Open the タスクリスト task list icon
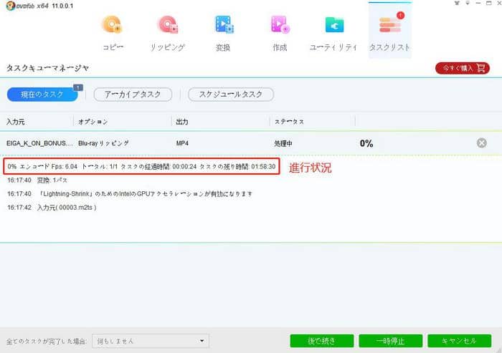 (x=389, y=31)
